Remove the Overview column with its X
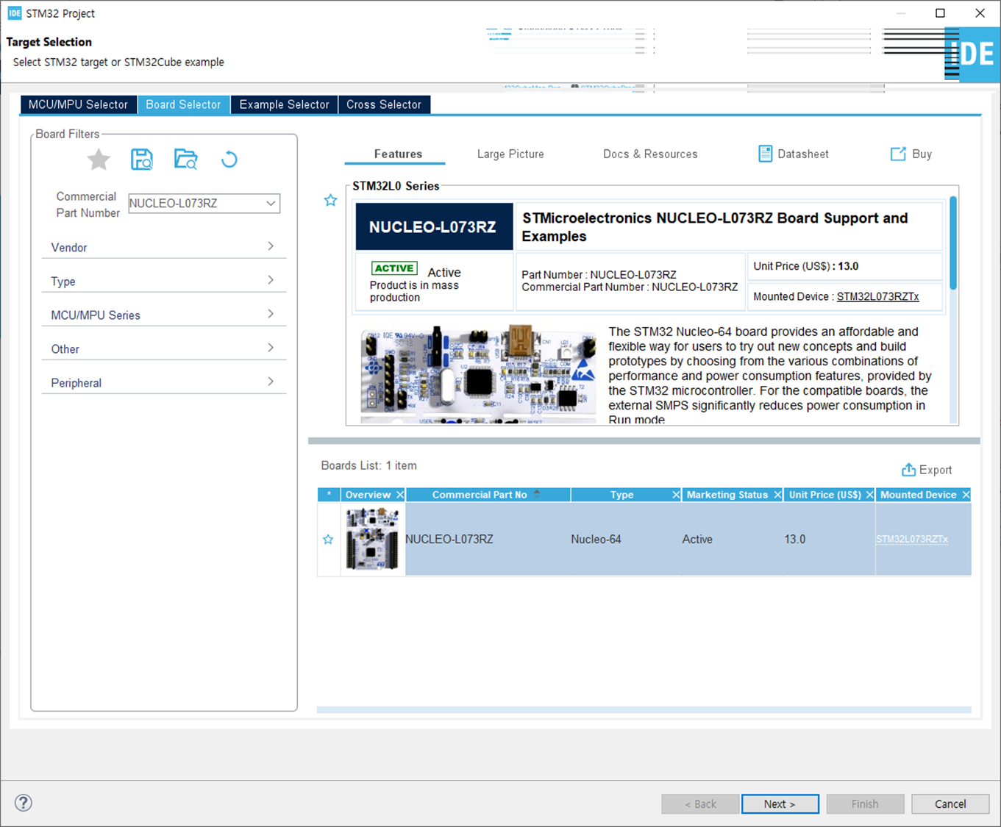 pyautogui.click(x=400, y=495)
